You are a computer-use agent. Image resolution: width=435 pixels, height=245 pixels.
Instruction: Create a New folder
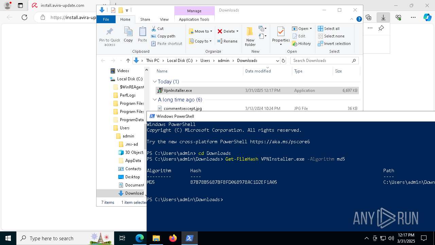click(250, 36)
